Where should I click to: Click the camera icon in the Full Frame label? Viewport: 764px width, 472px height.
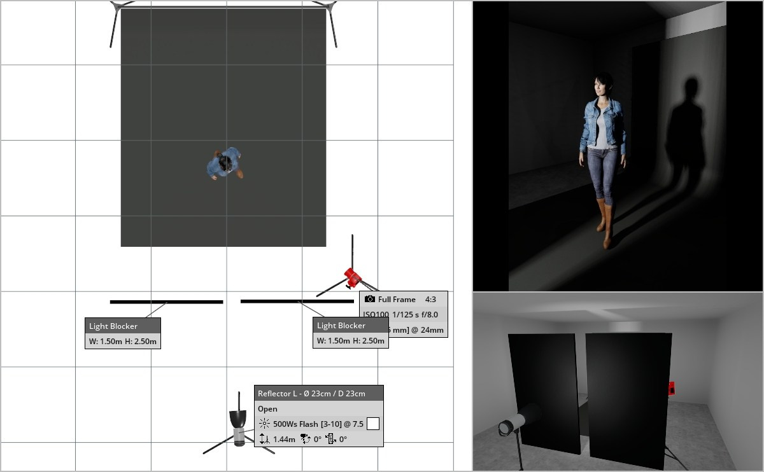pyautogui.click(x=369, y=299)
